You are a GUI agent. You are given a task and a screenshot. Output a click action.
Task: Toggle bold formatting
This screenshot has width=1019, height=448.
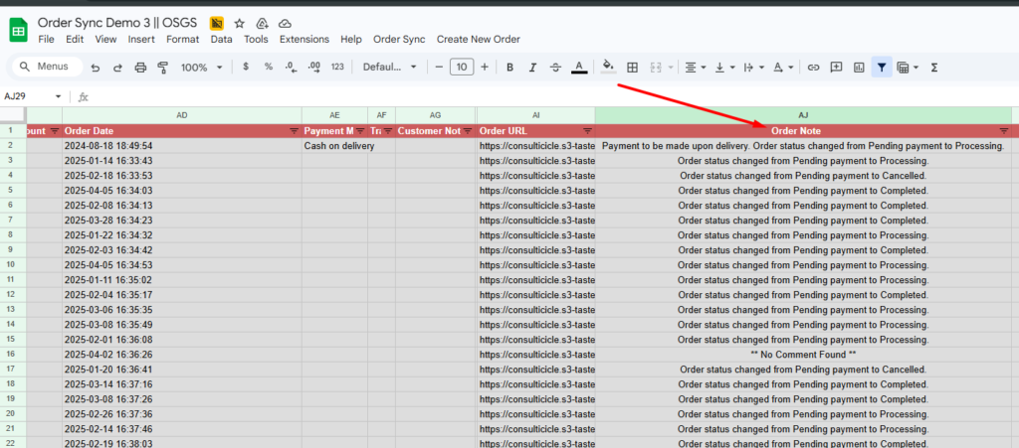(x=510, y=67)
